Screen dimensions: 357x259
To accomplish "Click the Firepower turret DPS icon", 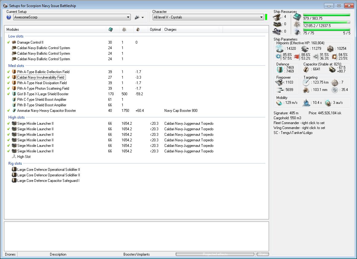I will [x=279, y=82].
